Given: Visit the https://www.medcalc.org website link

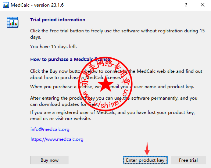Looking at the screenshot, I should click(57, 139).
